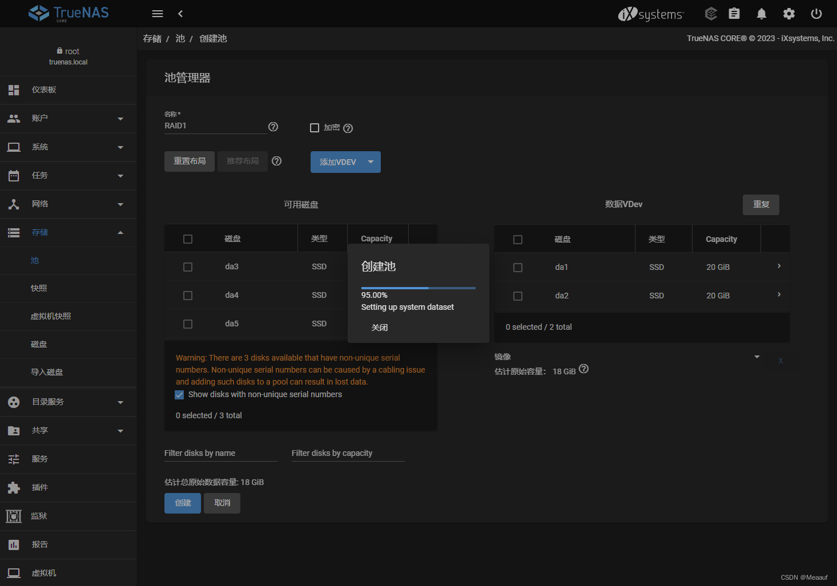Click the 虚拟机 virtual machines icon
This screenshot has height=586, width=837.
coord(14,573)
